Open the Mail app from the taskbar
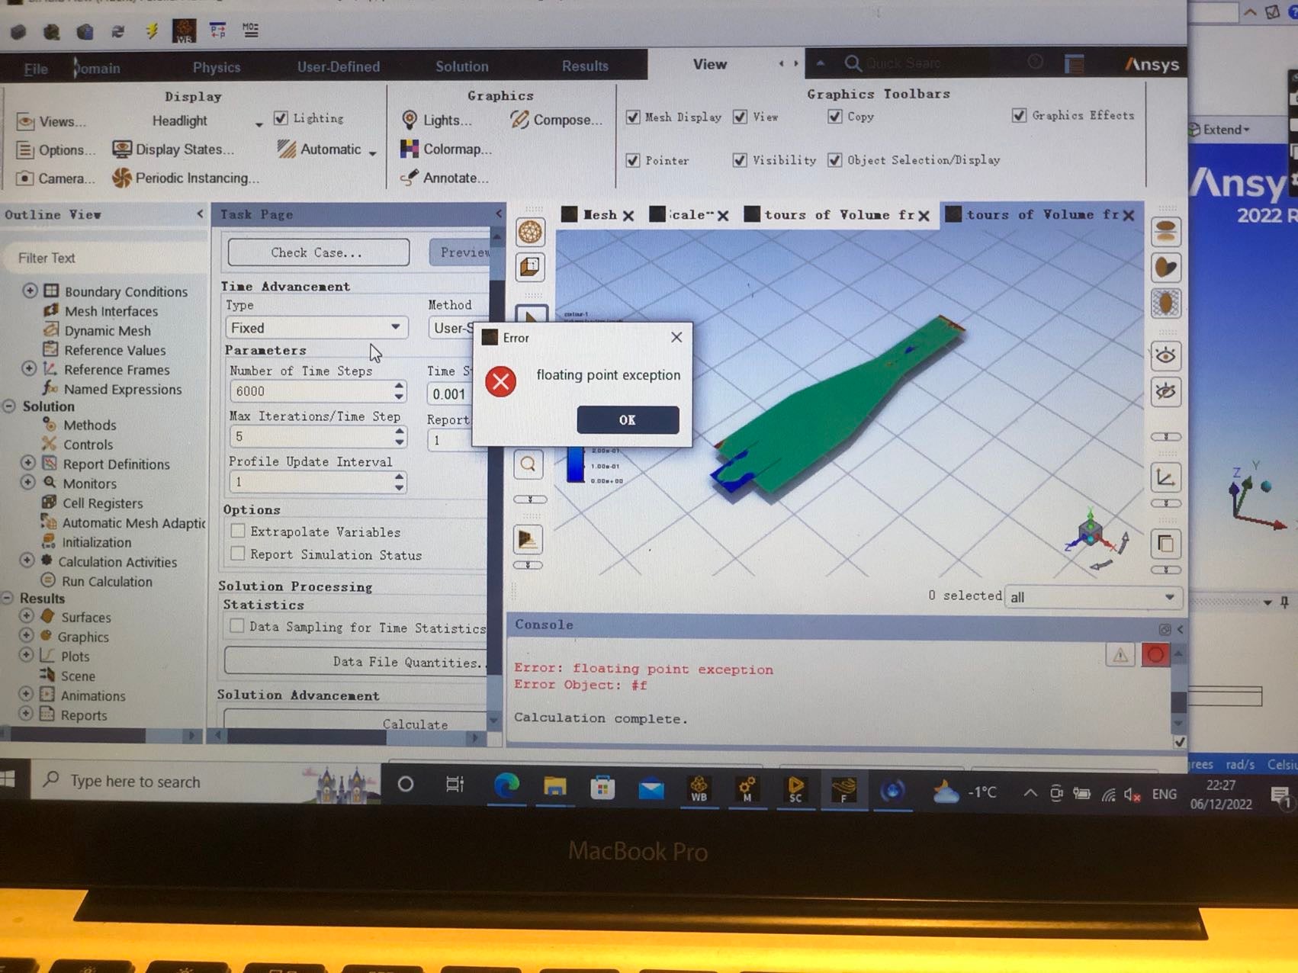The width and height of the screenshot is (1298, 973). [651, 788]
